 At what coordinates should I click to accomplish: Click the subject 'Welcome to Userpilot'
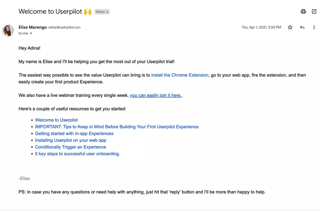(x=50, y=12)
